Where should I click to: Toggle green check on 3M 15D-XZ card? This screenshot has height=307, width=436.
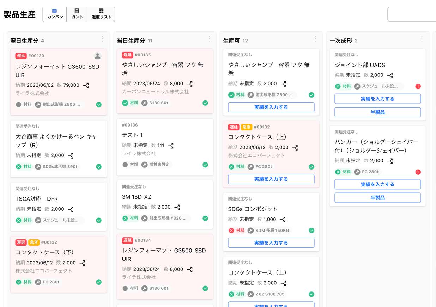[205, 218]
